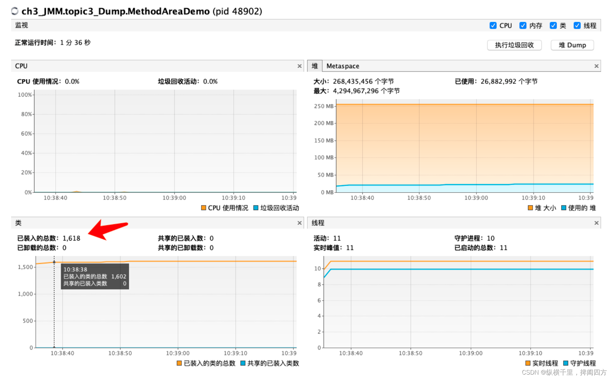Viewport: 612px width, 379px height.
Task: Click the process title ch3_JMM.topic3_Dump.MethodAreaDemo
Action: [116, 11]
